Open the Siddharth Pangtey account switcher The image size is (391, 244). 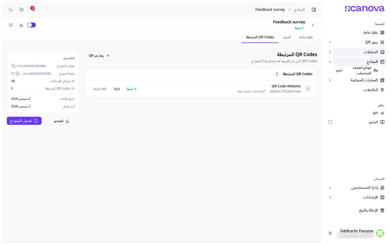(357, 233)
